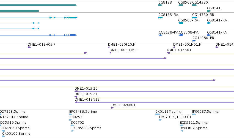Click the EC39211.5prime EST glyph
Screen dimensions: 234x138
click(181, 125)
